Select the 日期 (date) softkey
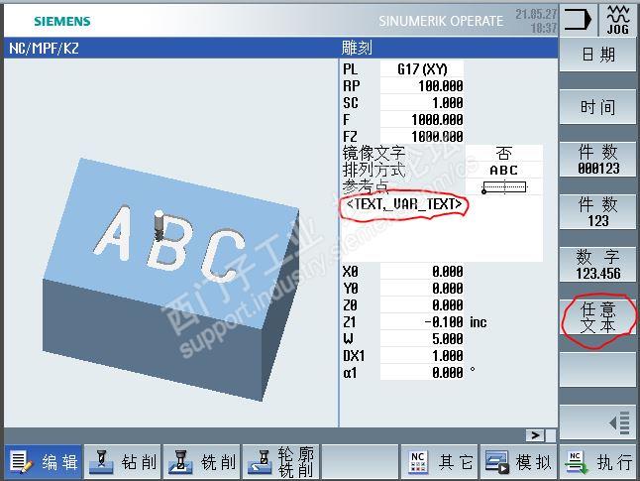This screenshot has height=481, width=640. click(597, 55)
